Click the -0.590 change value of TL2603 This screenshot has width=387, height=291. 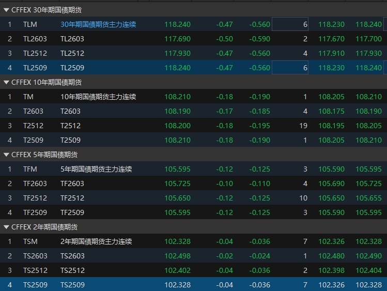260,39
